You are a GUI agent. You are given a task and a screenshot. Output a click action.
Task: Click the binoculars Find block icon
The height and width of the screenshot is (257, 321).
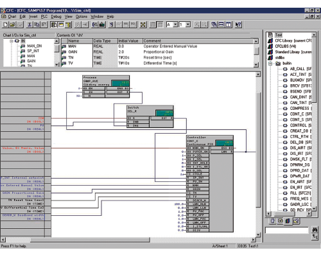point(315,229)
